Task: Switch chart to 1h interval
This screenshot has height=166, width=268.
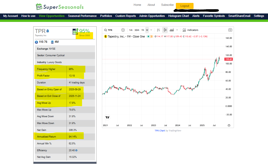Action: [x=143, y=30]
